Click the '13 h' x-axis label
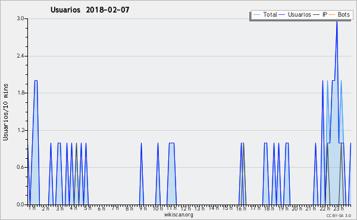Viewport: 357px width, 220px height. coord(199,208)
